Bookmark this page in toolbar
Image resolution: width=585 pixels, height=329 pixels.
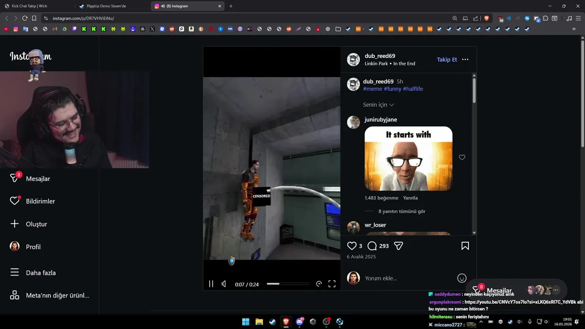coord(34,18)
